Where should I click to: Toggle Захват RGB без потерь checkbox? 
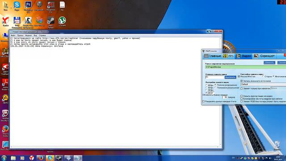coord(242,102)
